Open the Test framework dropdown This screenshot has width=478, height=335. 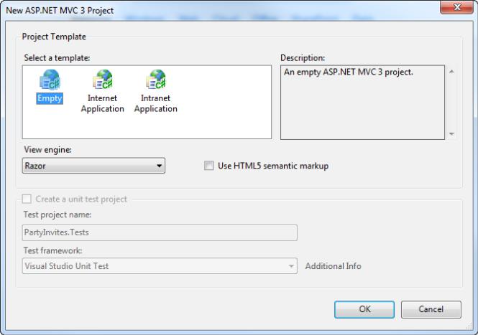click(160, 266)
